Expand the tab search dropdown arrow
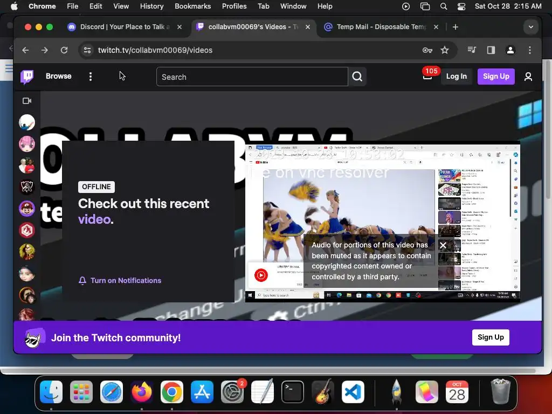 click(531, 27)
